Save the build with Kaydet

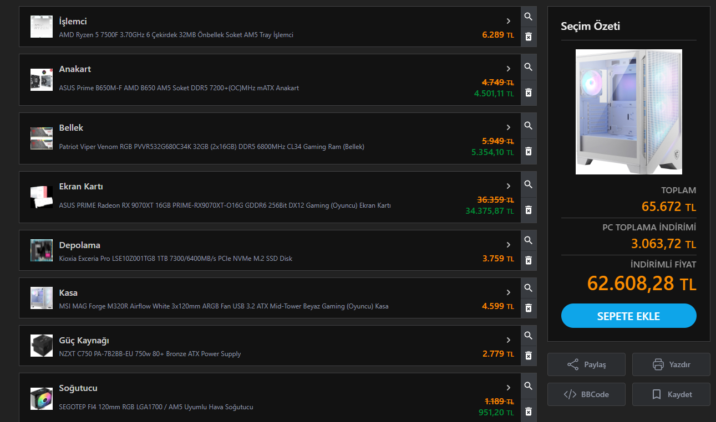pos(671,394)
